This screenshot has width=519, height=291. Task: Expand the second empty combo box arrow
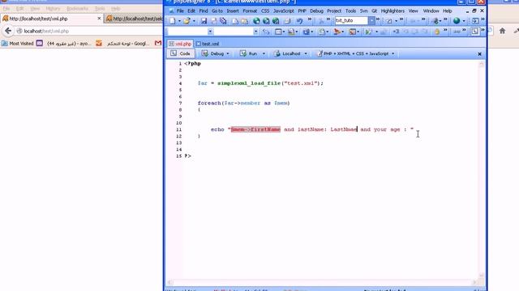coord(255,32)
